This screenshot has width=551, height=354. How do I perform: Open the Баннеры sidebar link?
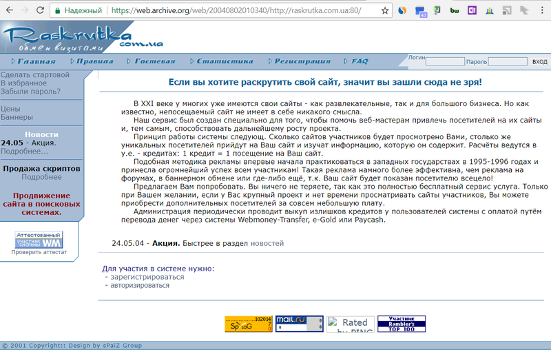point(17,117)
